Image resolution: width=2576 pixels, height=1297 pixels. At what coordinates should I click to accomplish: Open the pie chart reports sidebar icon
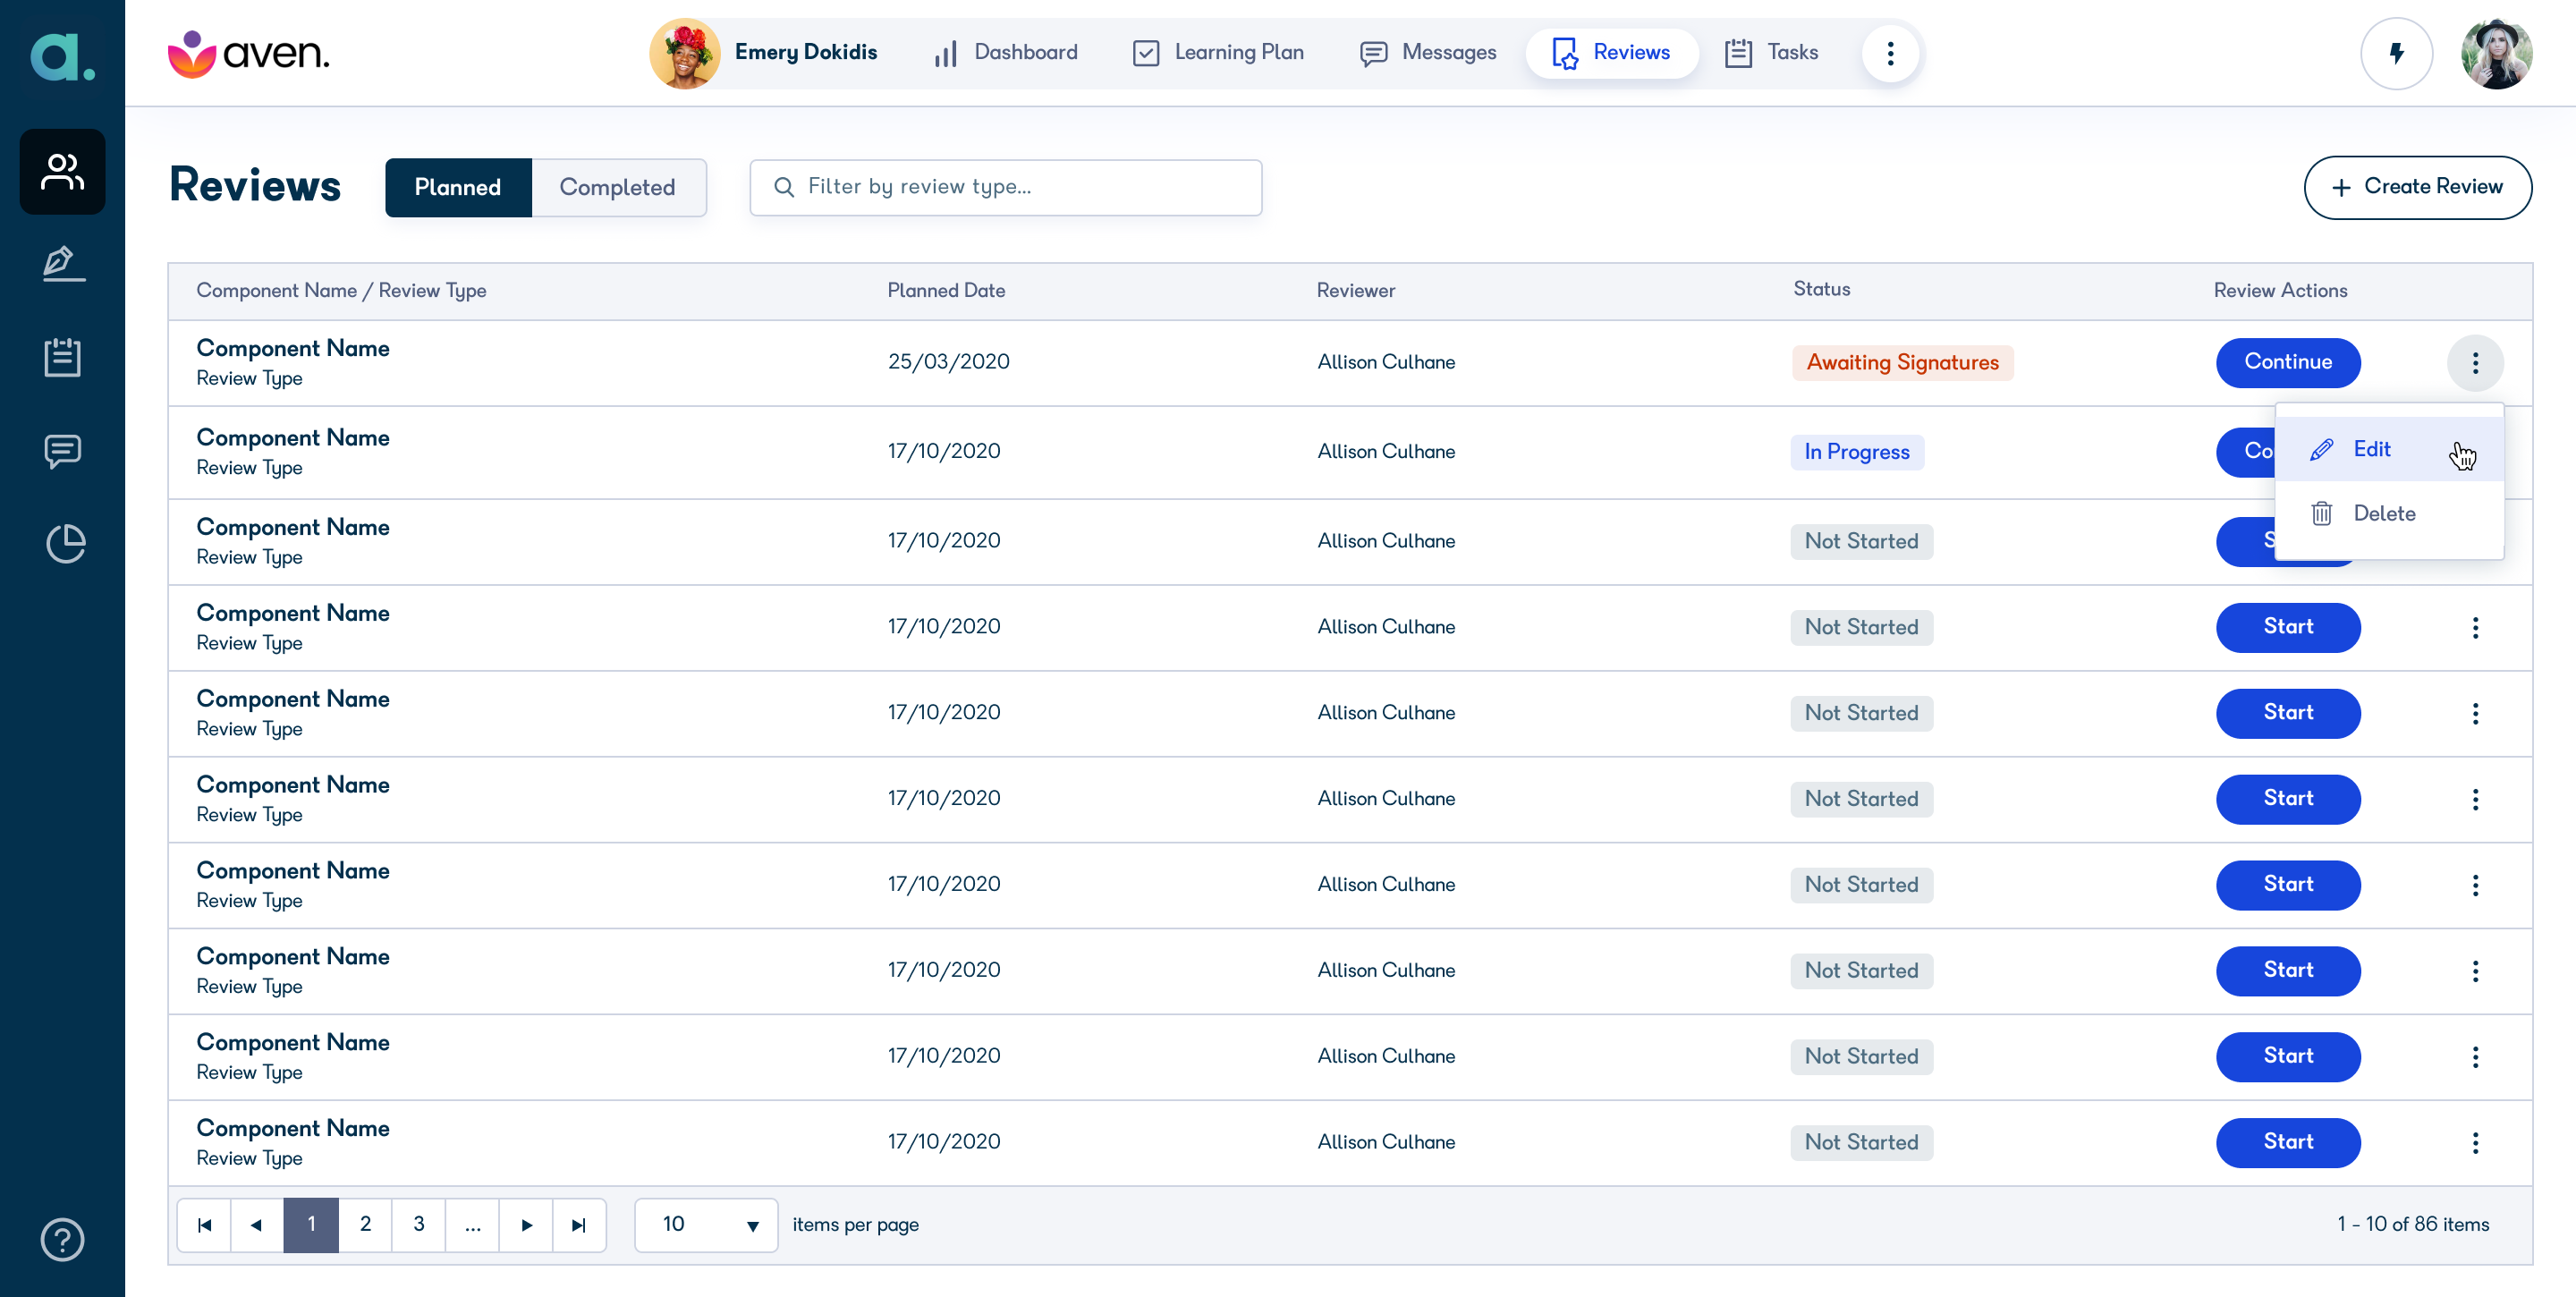click(x=65, y=544)
